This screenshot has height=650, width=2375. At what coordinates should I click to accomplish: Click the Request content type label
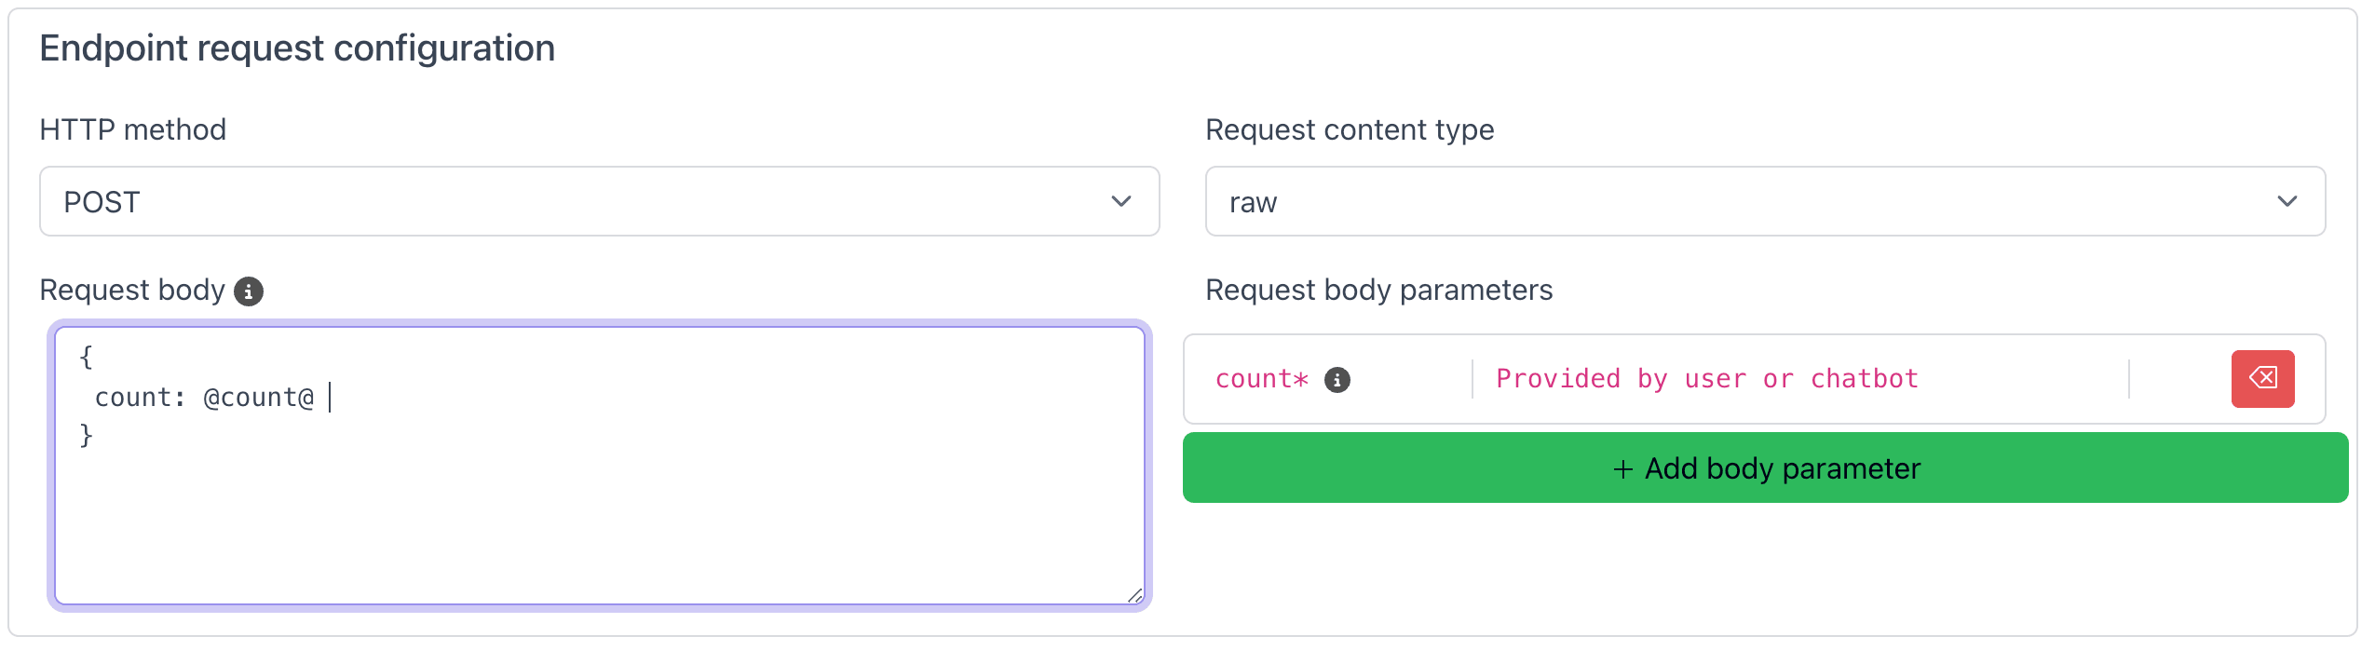click(x=1349, y=129)
